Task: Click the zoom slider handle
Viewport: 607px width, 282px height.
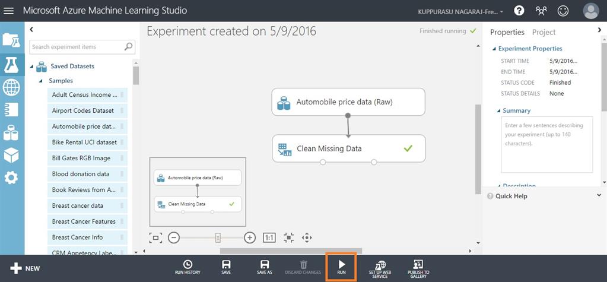Action: 218,237
